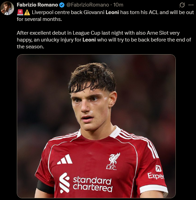The image size is (196, 200).
Task: Click the 'standard chartered' text on shirt
Action: click(x=93, y=185)
